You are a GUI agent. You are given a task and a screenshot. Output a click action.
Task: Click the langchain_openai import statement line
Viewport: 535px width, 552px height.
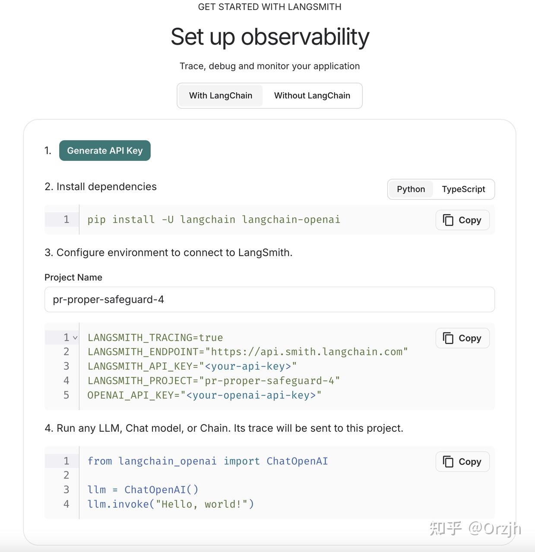208,461
